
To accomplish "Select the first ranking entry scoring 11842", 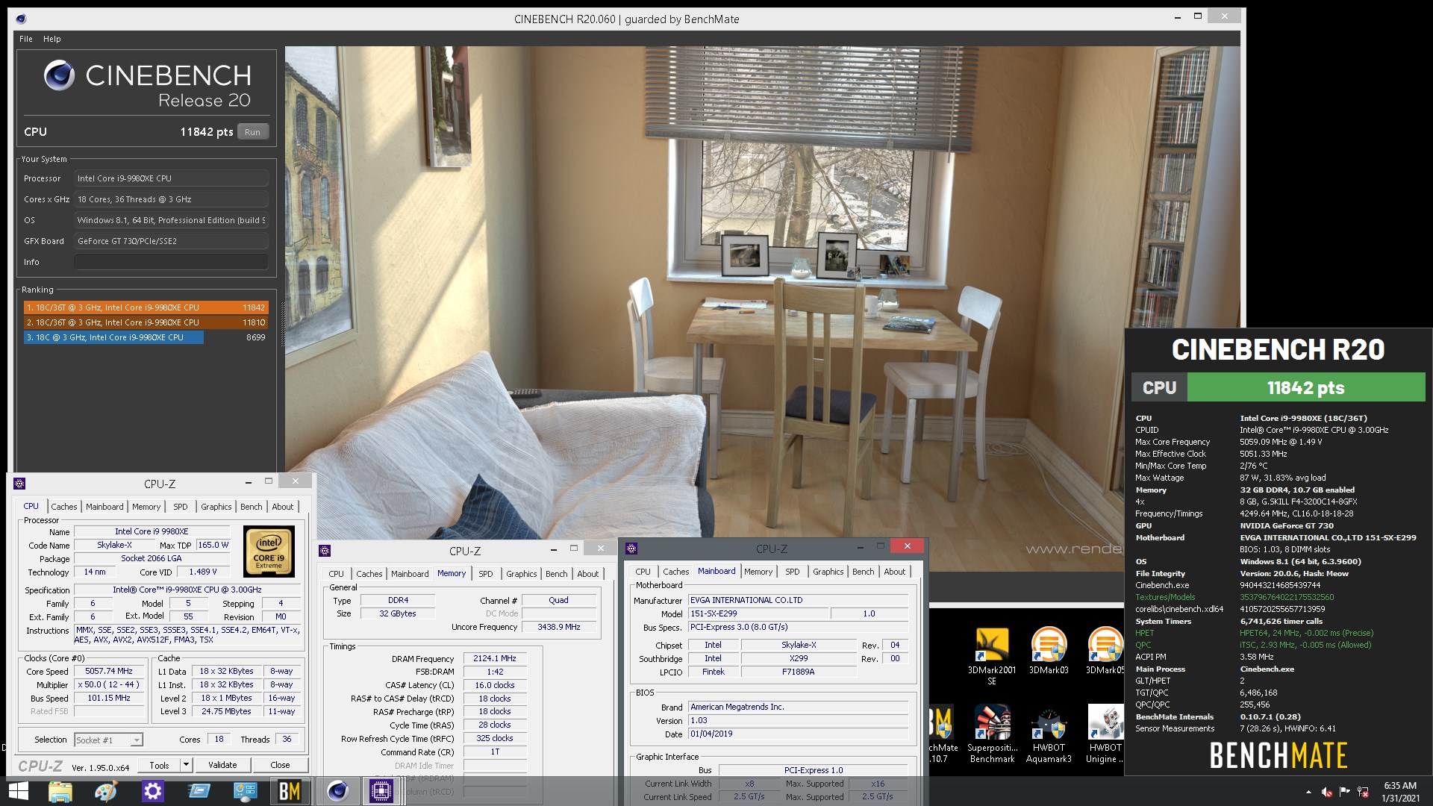I will click(146, 307).
